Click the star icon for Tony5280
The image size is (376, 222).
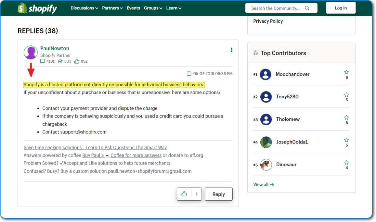click(346, 95)
